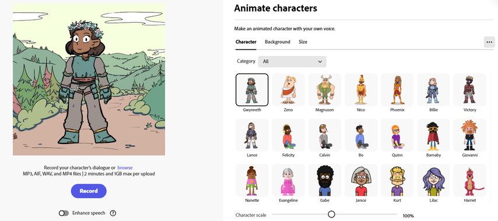Open the three-dot more options menu

point(489,42)
